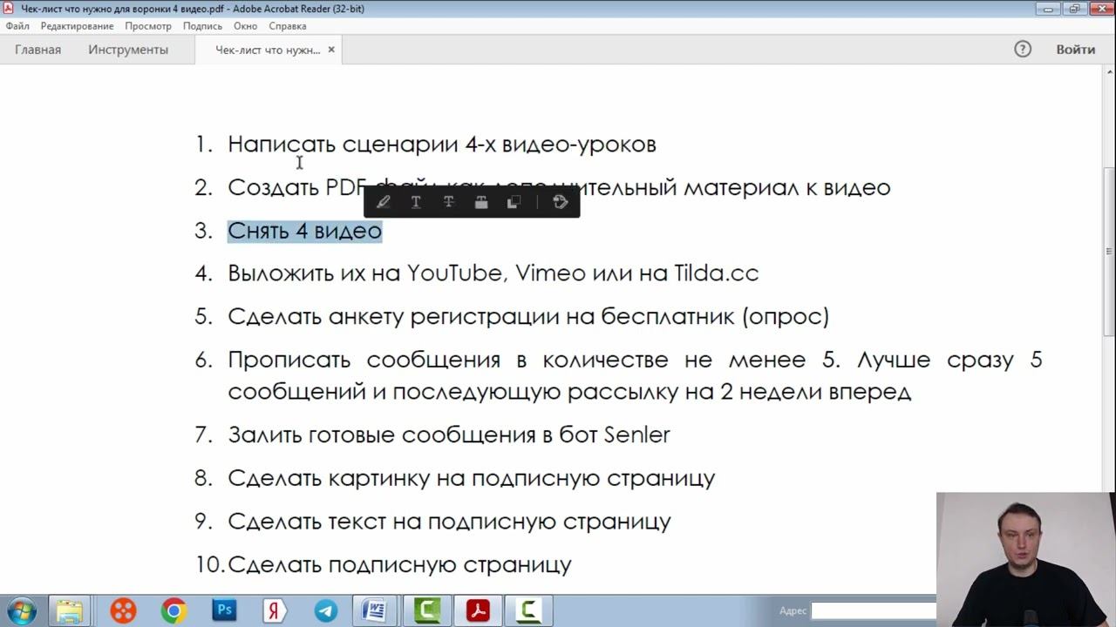The height and width of the screenshot is (627, 1116).
Task: Select the Чек-лист что нужн... document tab
Action: [268, 50]
